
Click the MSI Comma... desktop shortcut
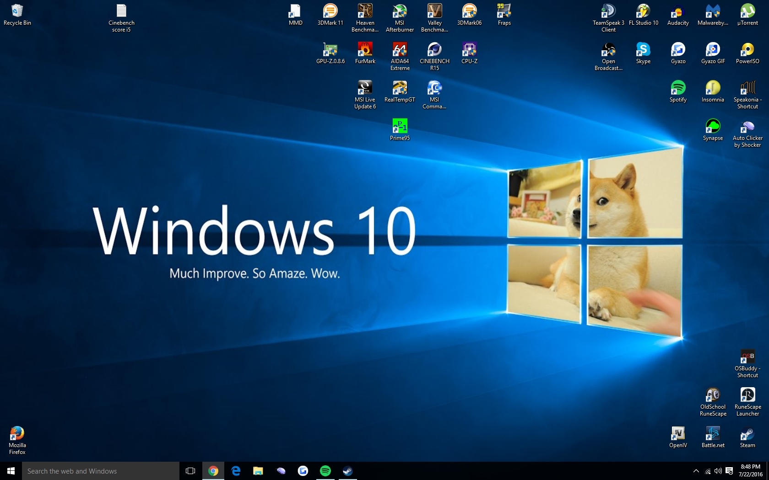coord(434,95)
